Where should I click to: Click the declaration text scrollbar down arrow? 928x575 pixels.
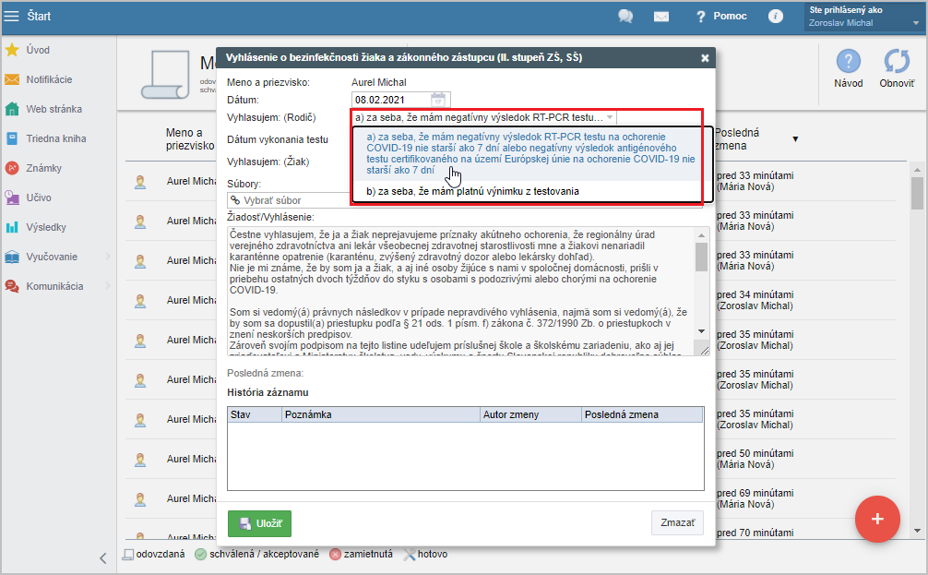701,331
